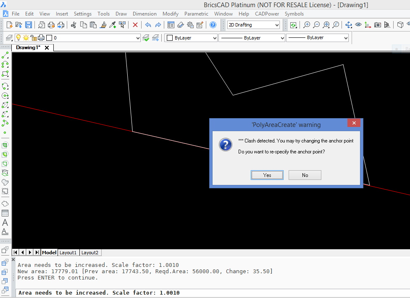
Task: Click Yes to re-specify anchor point
Action: click(x=267, y=175)
